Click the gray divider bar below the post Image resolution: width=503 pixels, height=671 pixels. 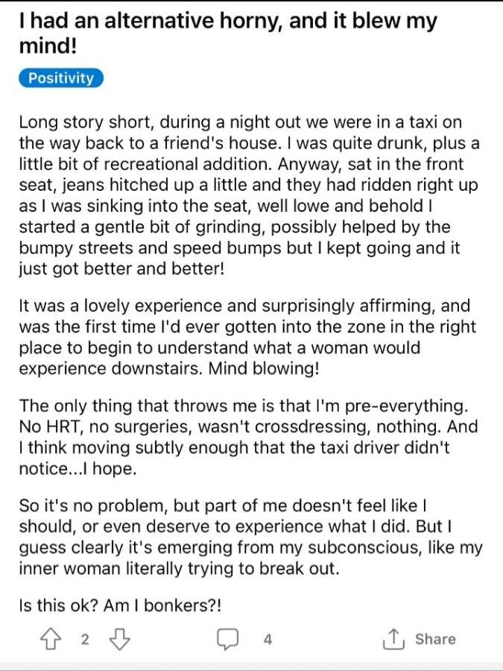(x=252, y=667)
